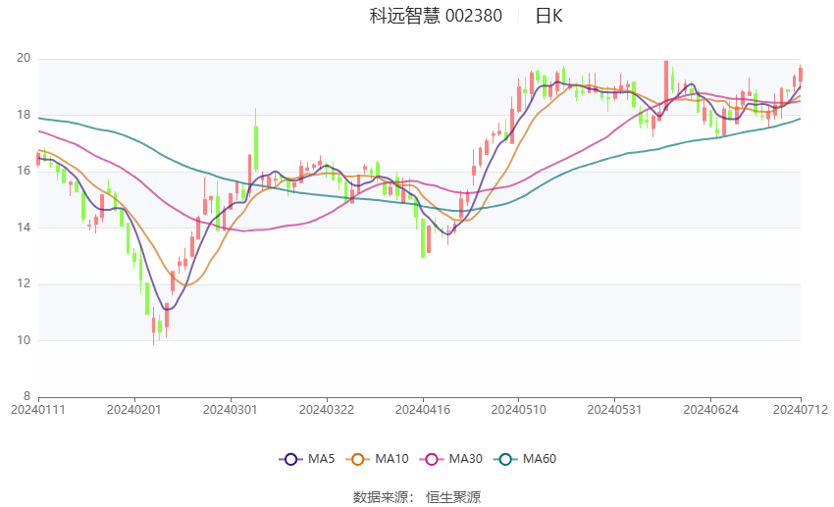Image resolution: width=834 pixels, height=507 pixels.
Task: Open the 恒生聚源 data source text
Action: coord(453,497)
